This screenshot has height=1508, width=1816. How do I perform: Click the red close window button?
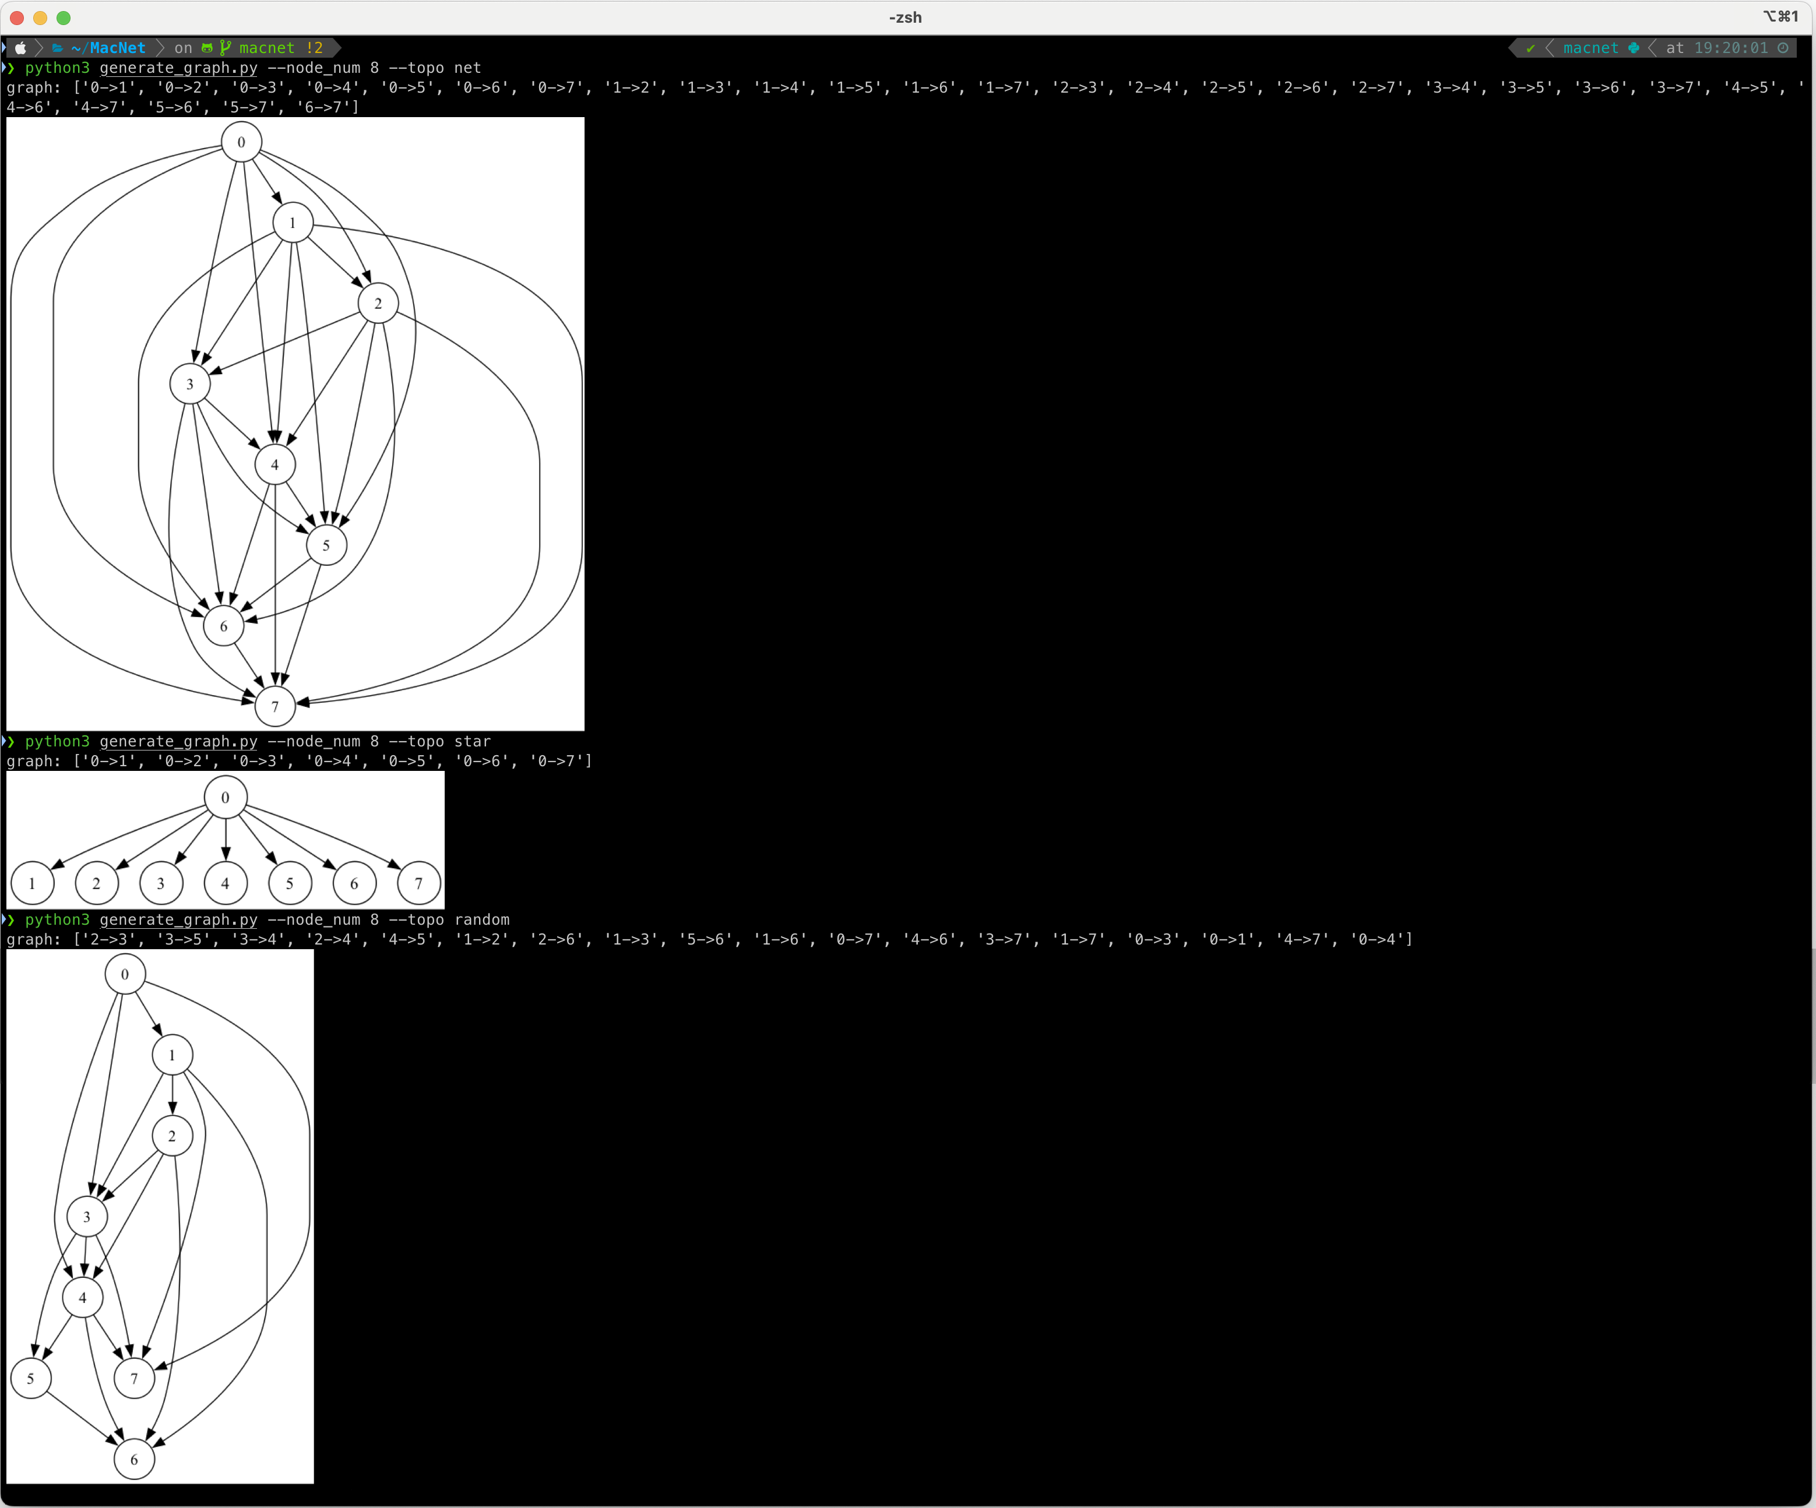pos(16,17)
